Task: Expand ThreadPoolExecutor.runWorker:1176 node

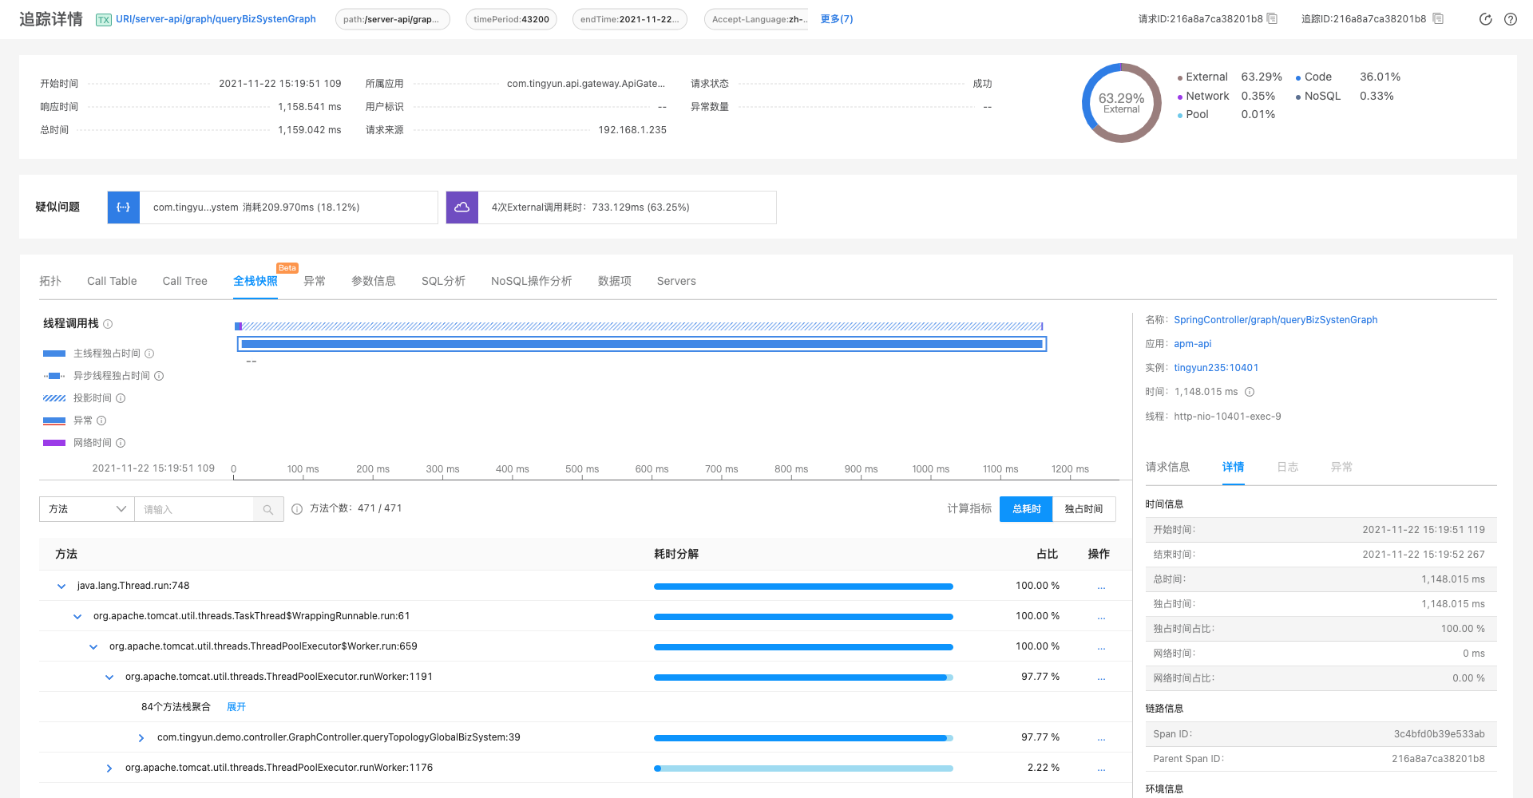Action: click(x=109, y=768)
